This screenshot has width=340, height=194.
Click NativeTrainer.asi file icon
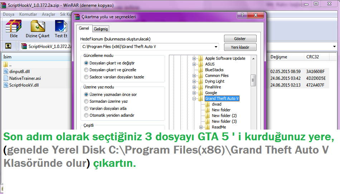pos(6,78)
